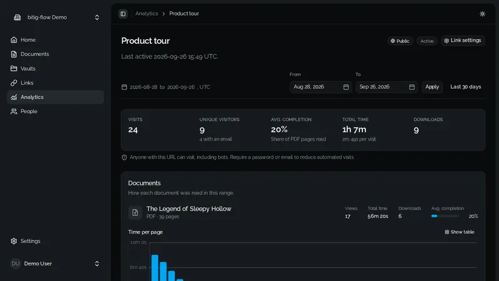Screen dimensions: 499x281
Task: Navigate to Analytics breadcrumb
Action: [x=147, y=14]
